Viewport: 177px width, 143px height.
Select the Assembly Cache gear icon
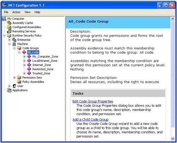9,23
